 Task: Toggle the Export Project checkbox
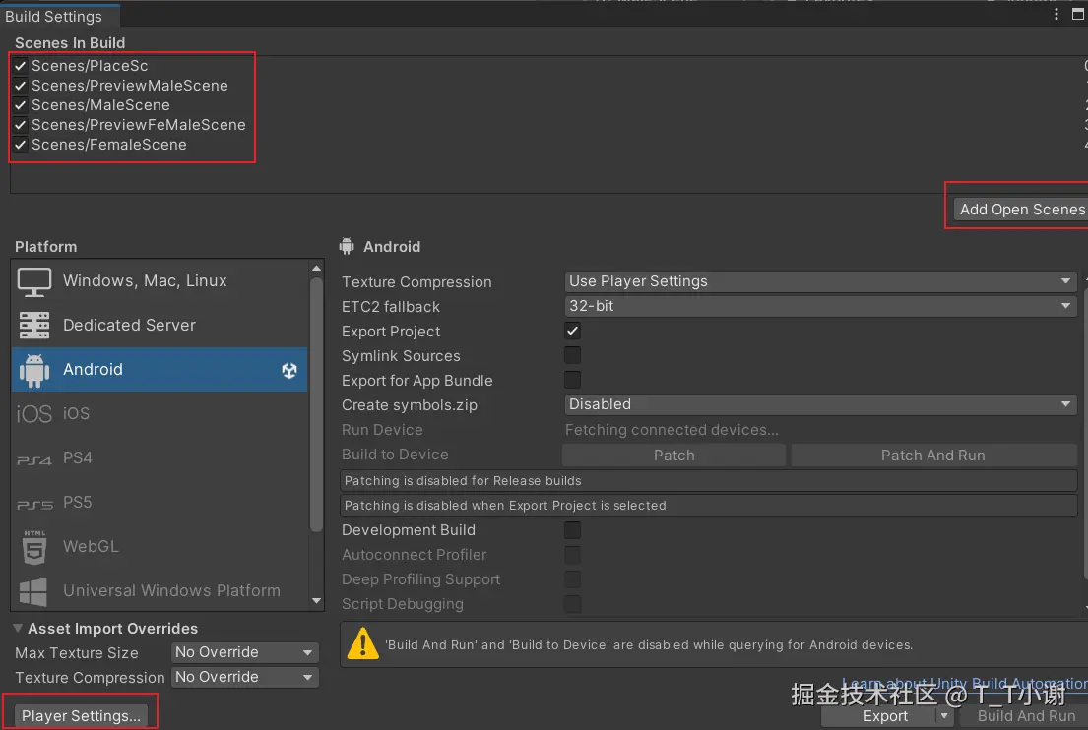click(572, 331)
